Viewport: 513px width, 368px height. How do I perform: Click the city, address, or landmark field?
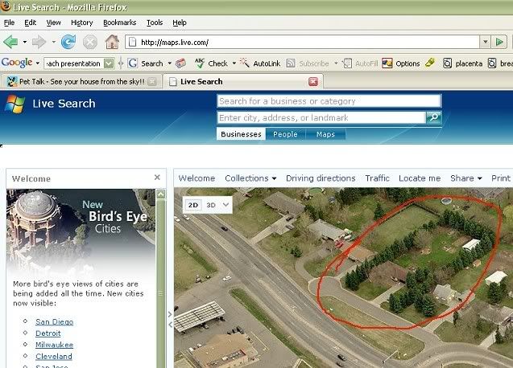click(x=321, y=117)
